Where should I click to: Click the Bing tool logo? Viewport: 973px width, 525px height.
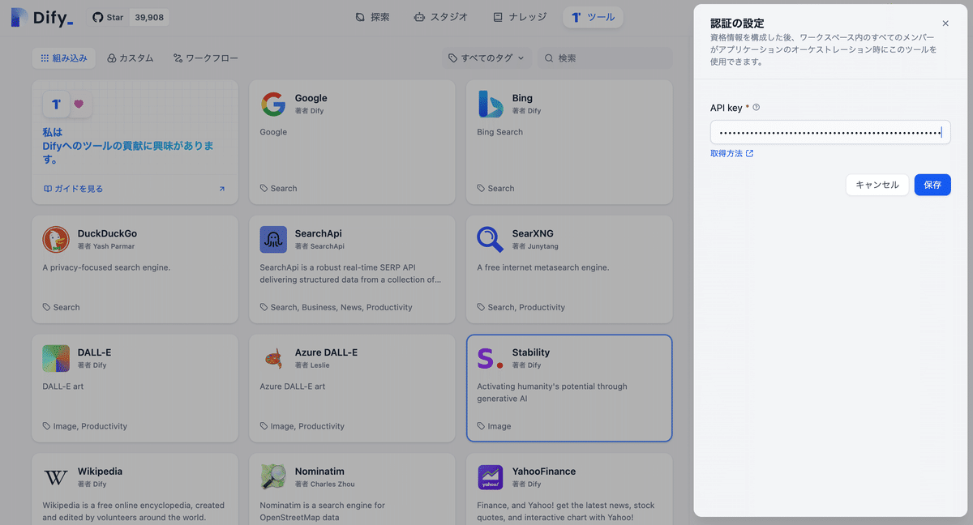[491, 104]
